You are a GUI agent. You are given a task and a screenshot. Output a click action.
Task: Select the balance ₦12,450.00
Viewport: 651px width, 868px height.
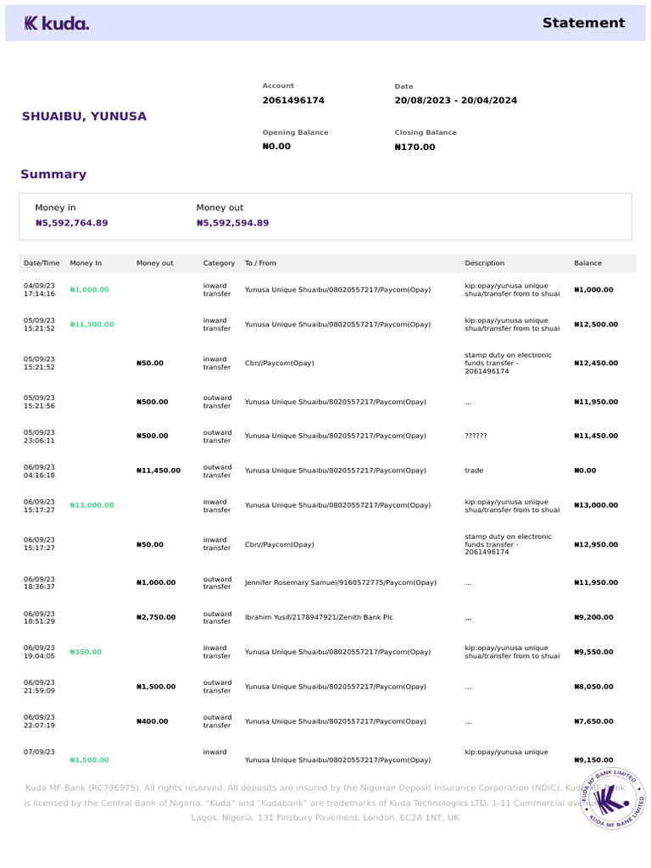coord(596,363)
